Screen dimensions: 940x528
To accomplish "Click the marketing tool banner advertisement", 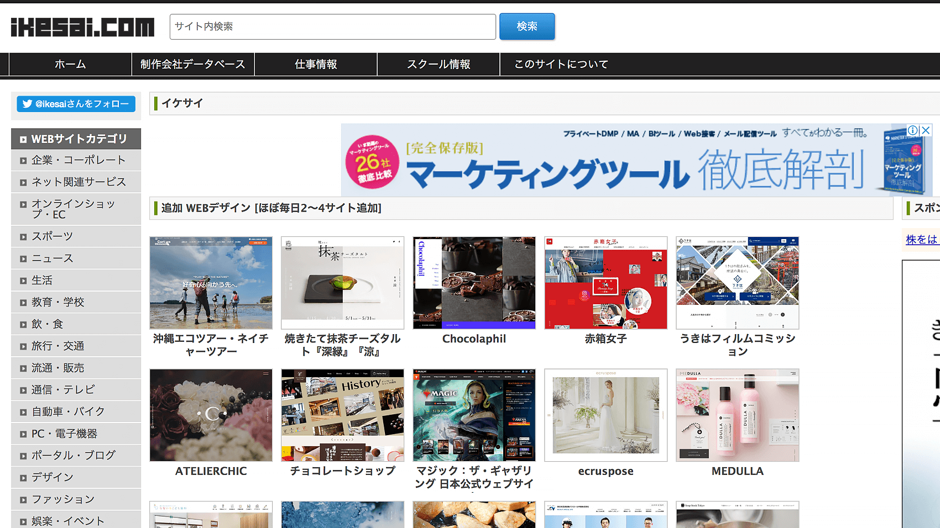I will click(637, 160).
